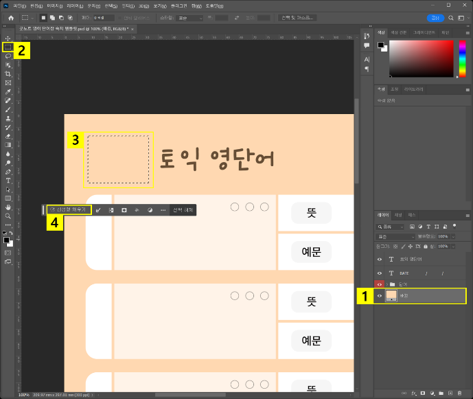Viewport: 473px width, 399px height.
Task: Open the layer filter kind dropdown
Action: tap(391, 227)
